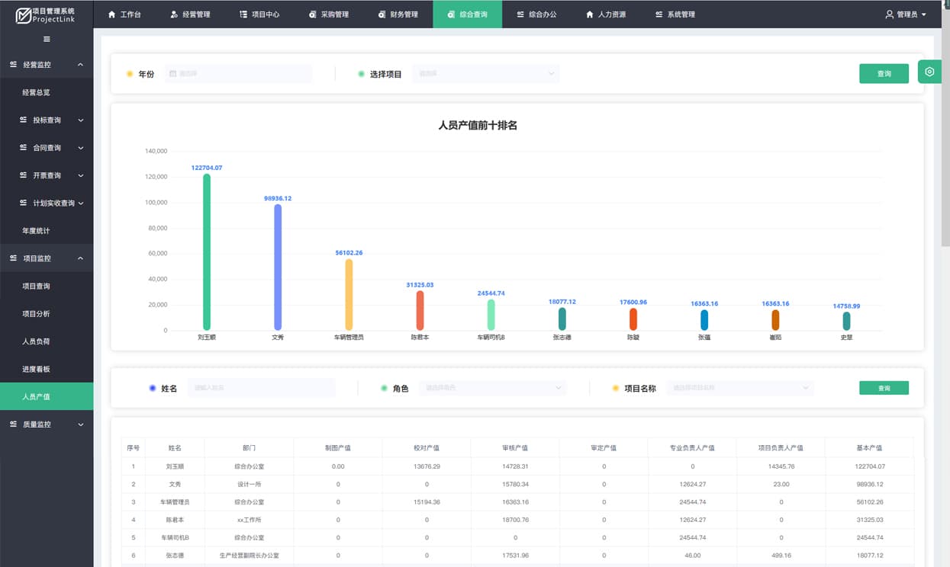Click the 采购管理 nav icon

coord(313,14)
